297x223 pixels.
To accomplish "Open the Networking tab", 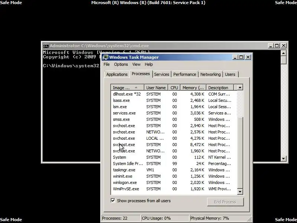I will click(210, 74).
